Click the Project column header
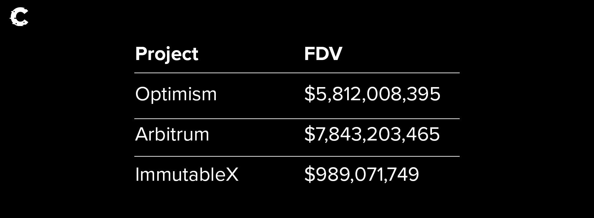594x218 pixels. [x=167, y=54]
